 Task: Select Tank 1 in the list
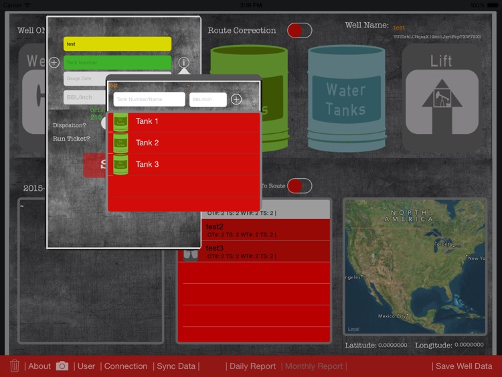pyautogui.click(x=183, y=121)
